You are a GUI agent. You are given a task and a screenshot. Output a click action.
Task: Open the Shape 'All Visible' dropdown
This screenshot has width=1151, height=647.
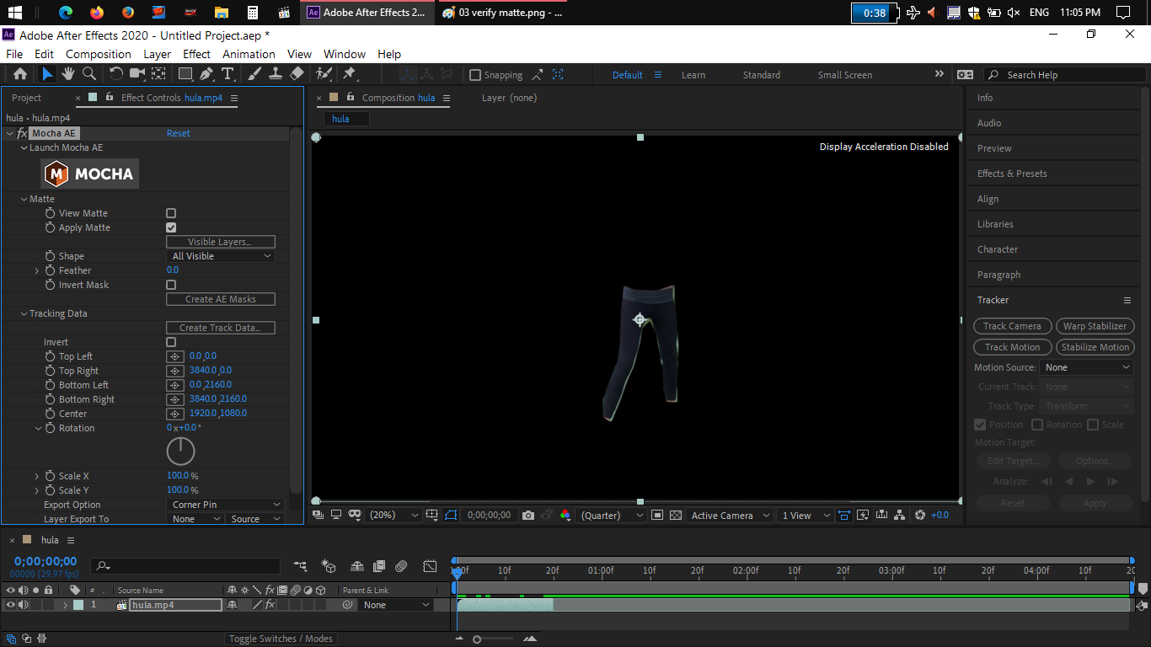[x=221, y=256]
